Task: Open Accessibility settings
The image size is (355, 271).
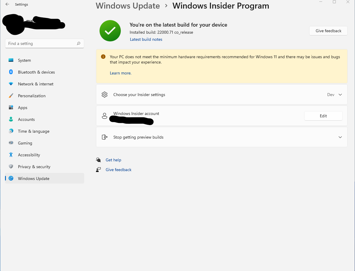Action: (x=45, y=155)
